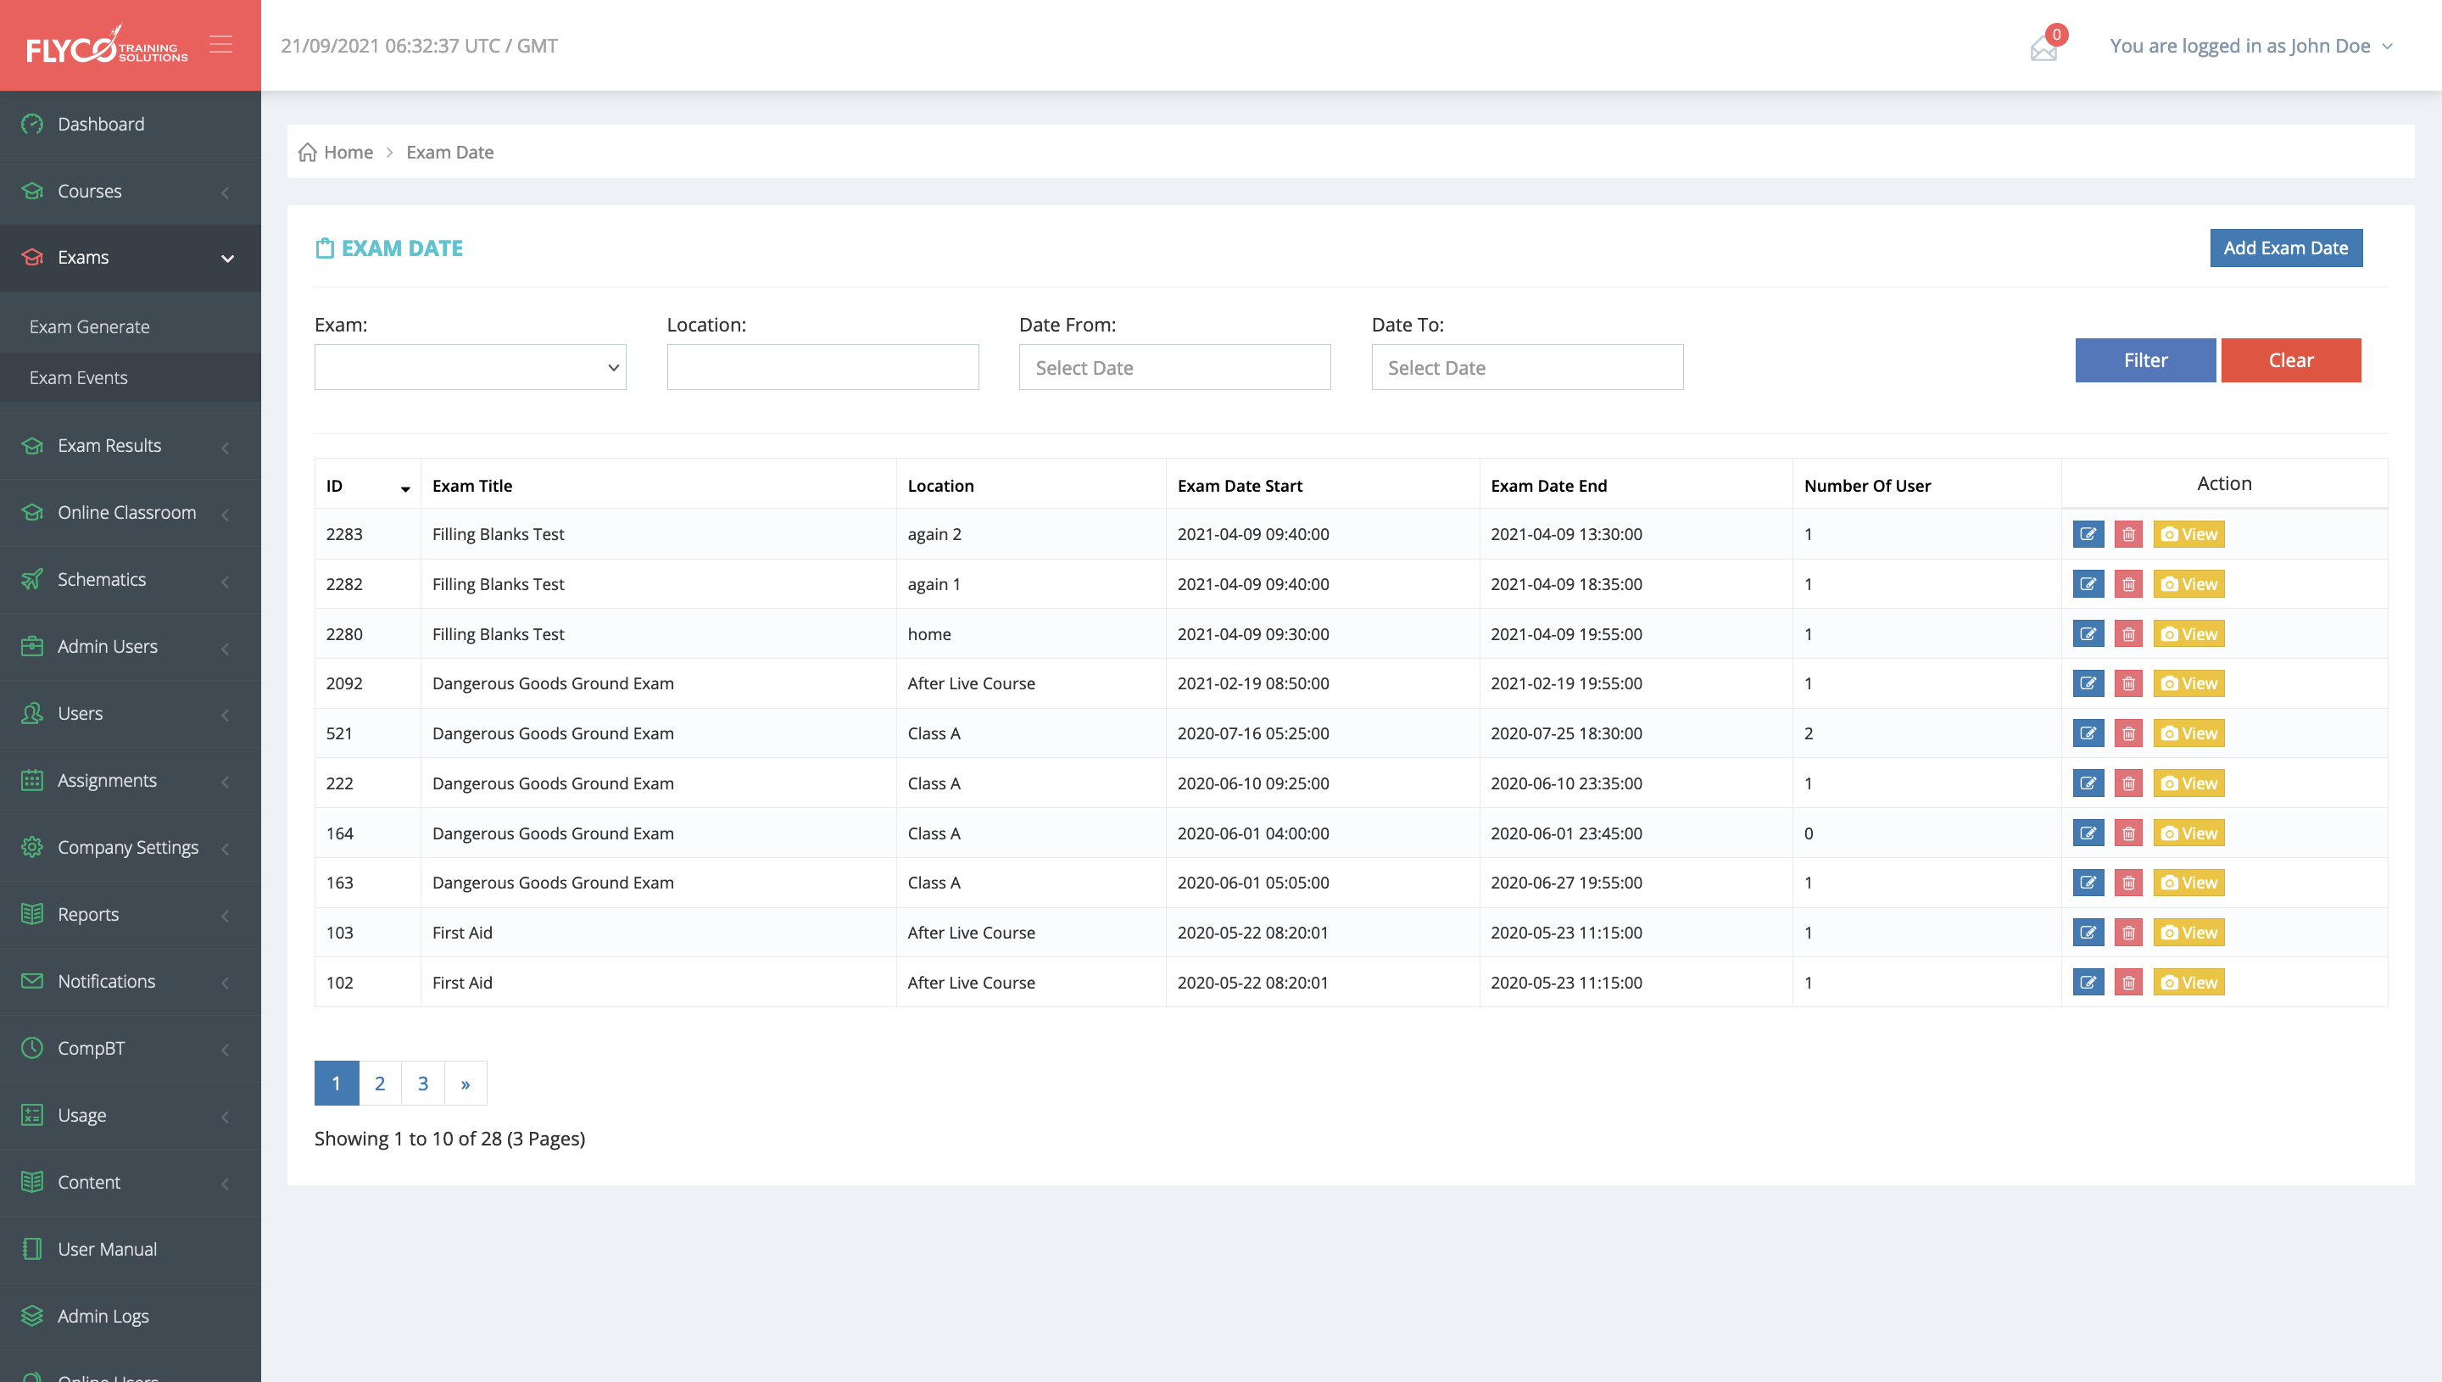Click View button for exam ID 164
Viewport: 2442px width, 1382px height.
pyautogui.click(x=2188, y=833)
